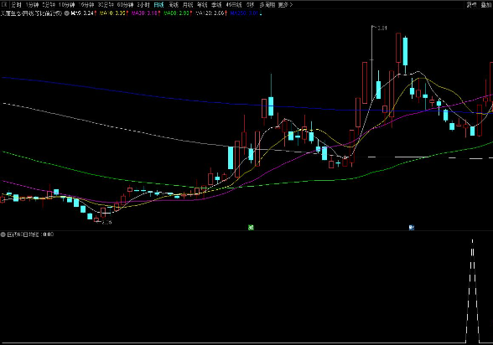
Task: Switch to the 5秒 tab
Action: click(250, 5)
